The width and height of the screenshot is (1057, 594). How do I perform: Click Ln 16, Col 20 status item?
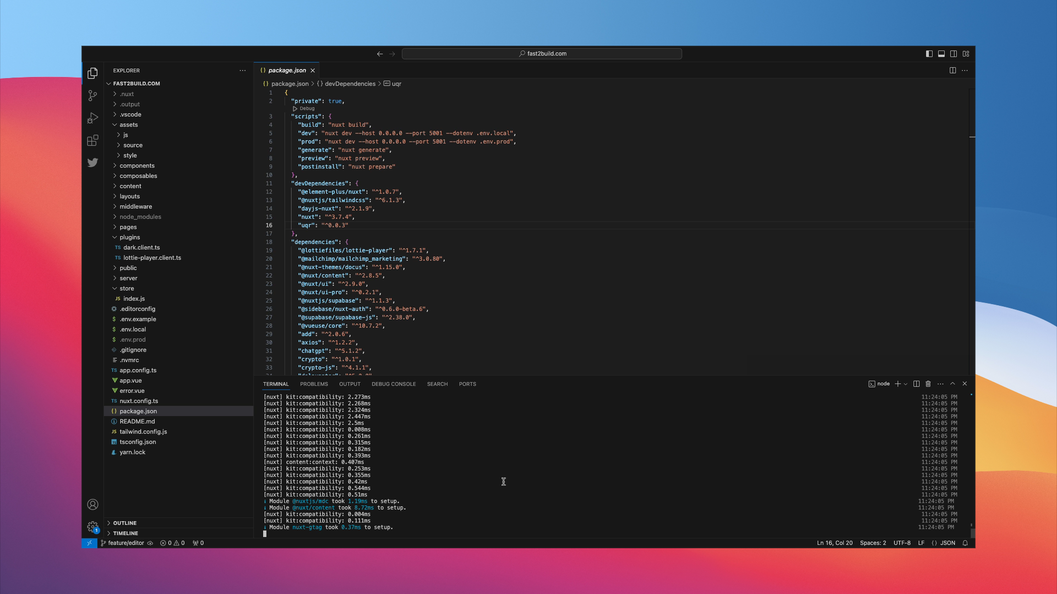(835, 543)
